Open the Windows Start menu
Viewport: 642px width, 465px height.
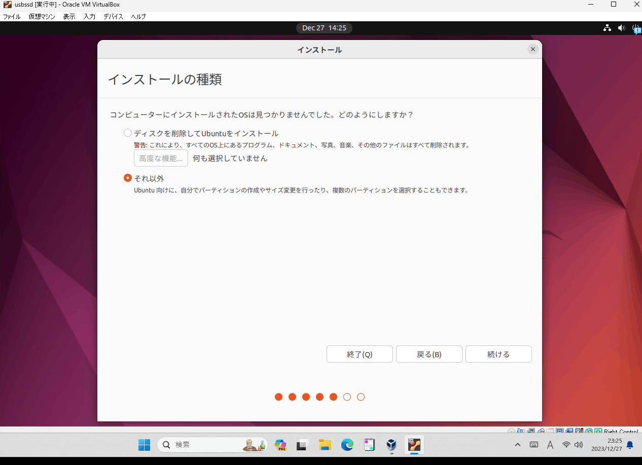pyautogui.click(x=145, y=445)
